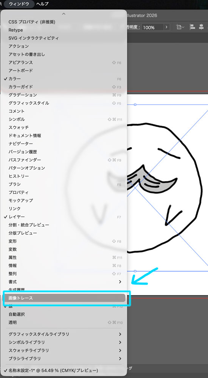Open パターンオプション panel
This screenshot has width=208, height=378.
click(64, 168)
